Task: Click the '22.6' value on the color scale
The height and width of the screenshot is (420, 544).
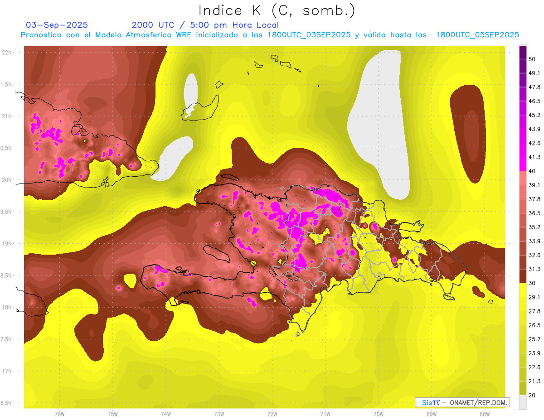Action: 534,367
